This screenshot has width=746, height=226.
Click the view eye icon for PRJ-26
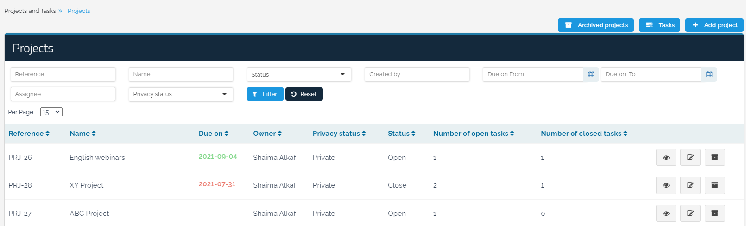coord(666,158)
